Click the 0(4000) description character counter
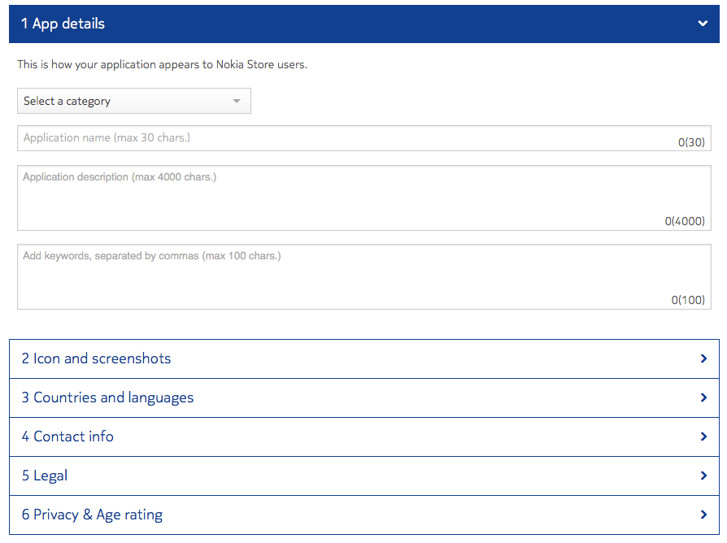This screenshot has width=727, height=543. [685, 221]
